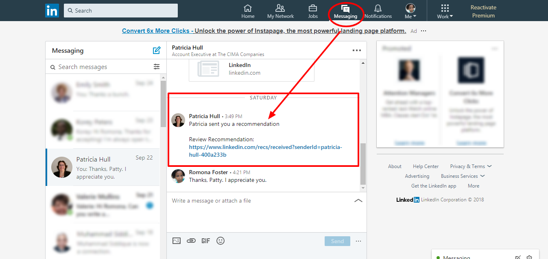Open conversation options three-dot menu
548x259 pixels.
(x=357, y=50)
